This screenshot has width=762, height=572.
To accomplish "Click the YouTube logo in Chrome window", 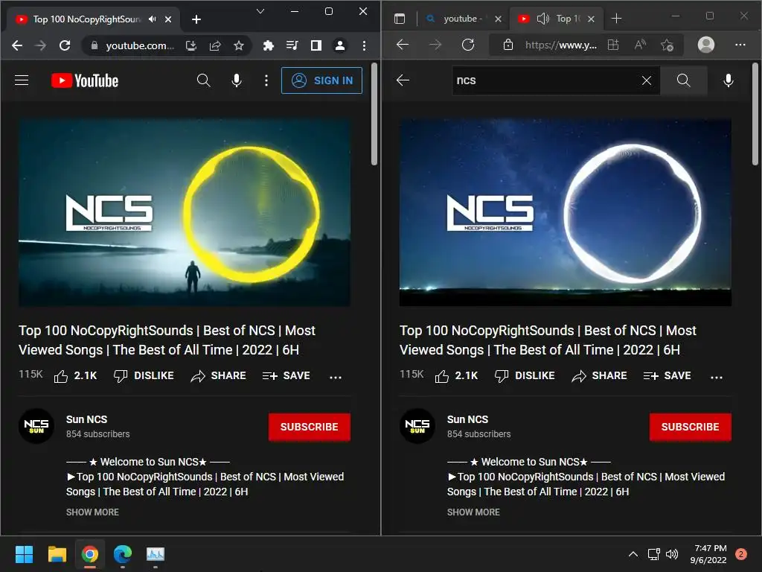I will point(85,80).
